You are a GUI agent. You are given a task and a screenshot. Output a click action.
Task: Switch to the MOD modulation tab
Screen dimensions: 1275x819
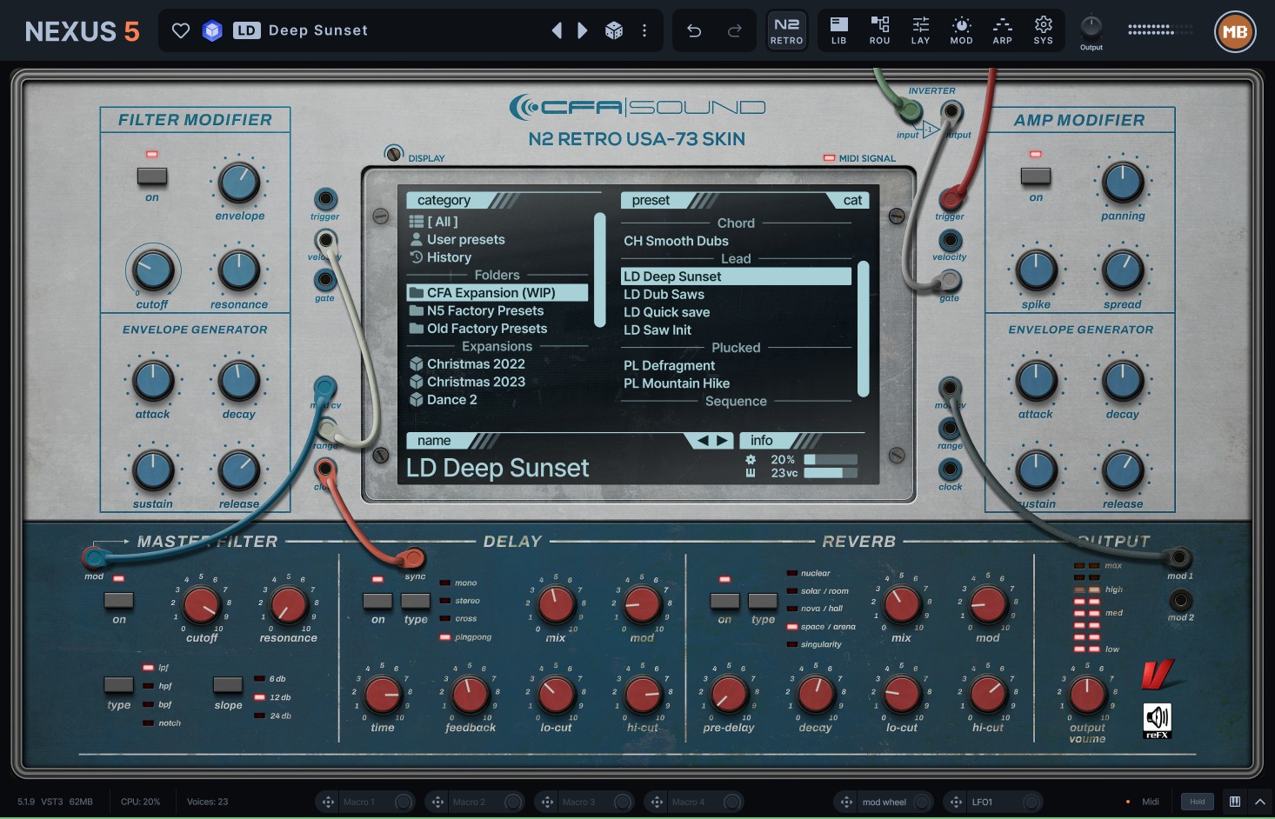tap(962, 30)
